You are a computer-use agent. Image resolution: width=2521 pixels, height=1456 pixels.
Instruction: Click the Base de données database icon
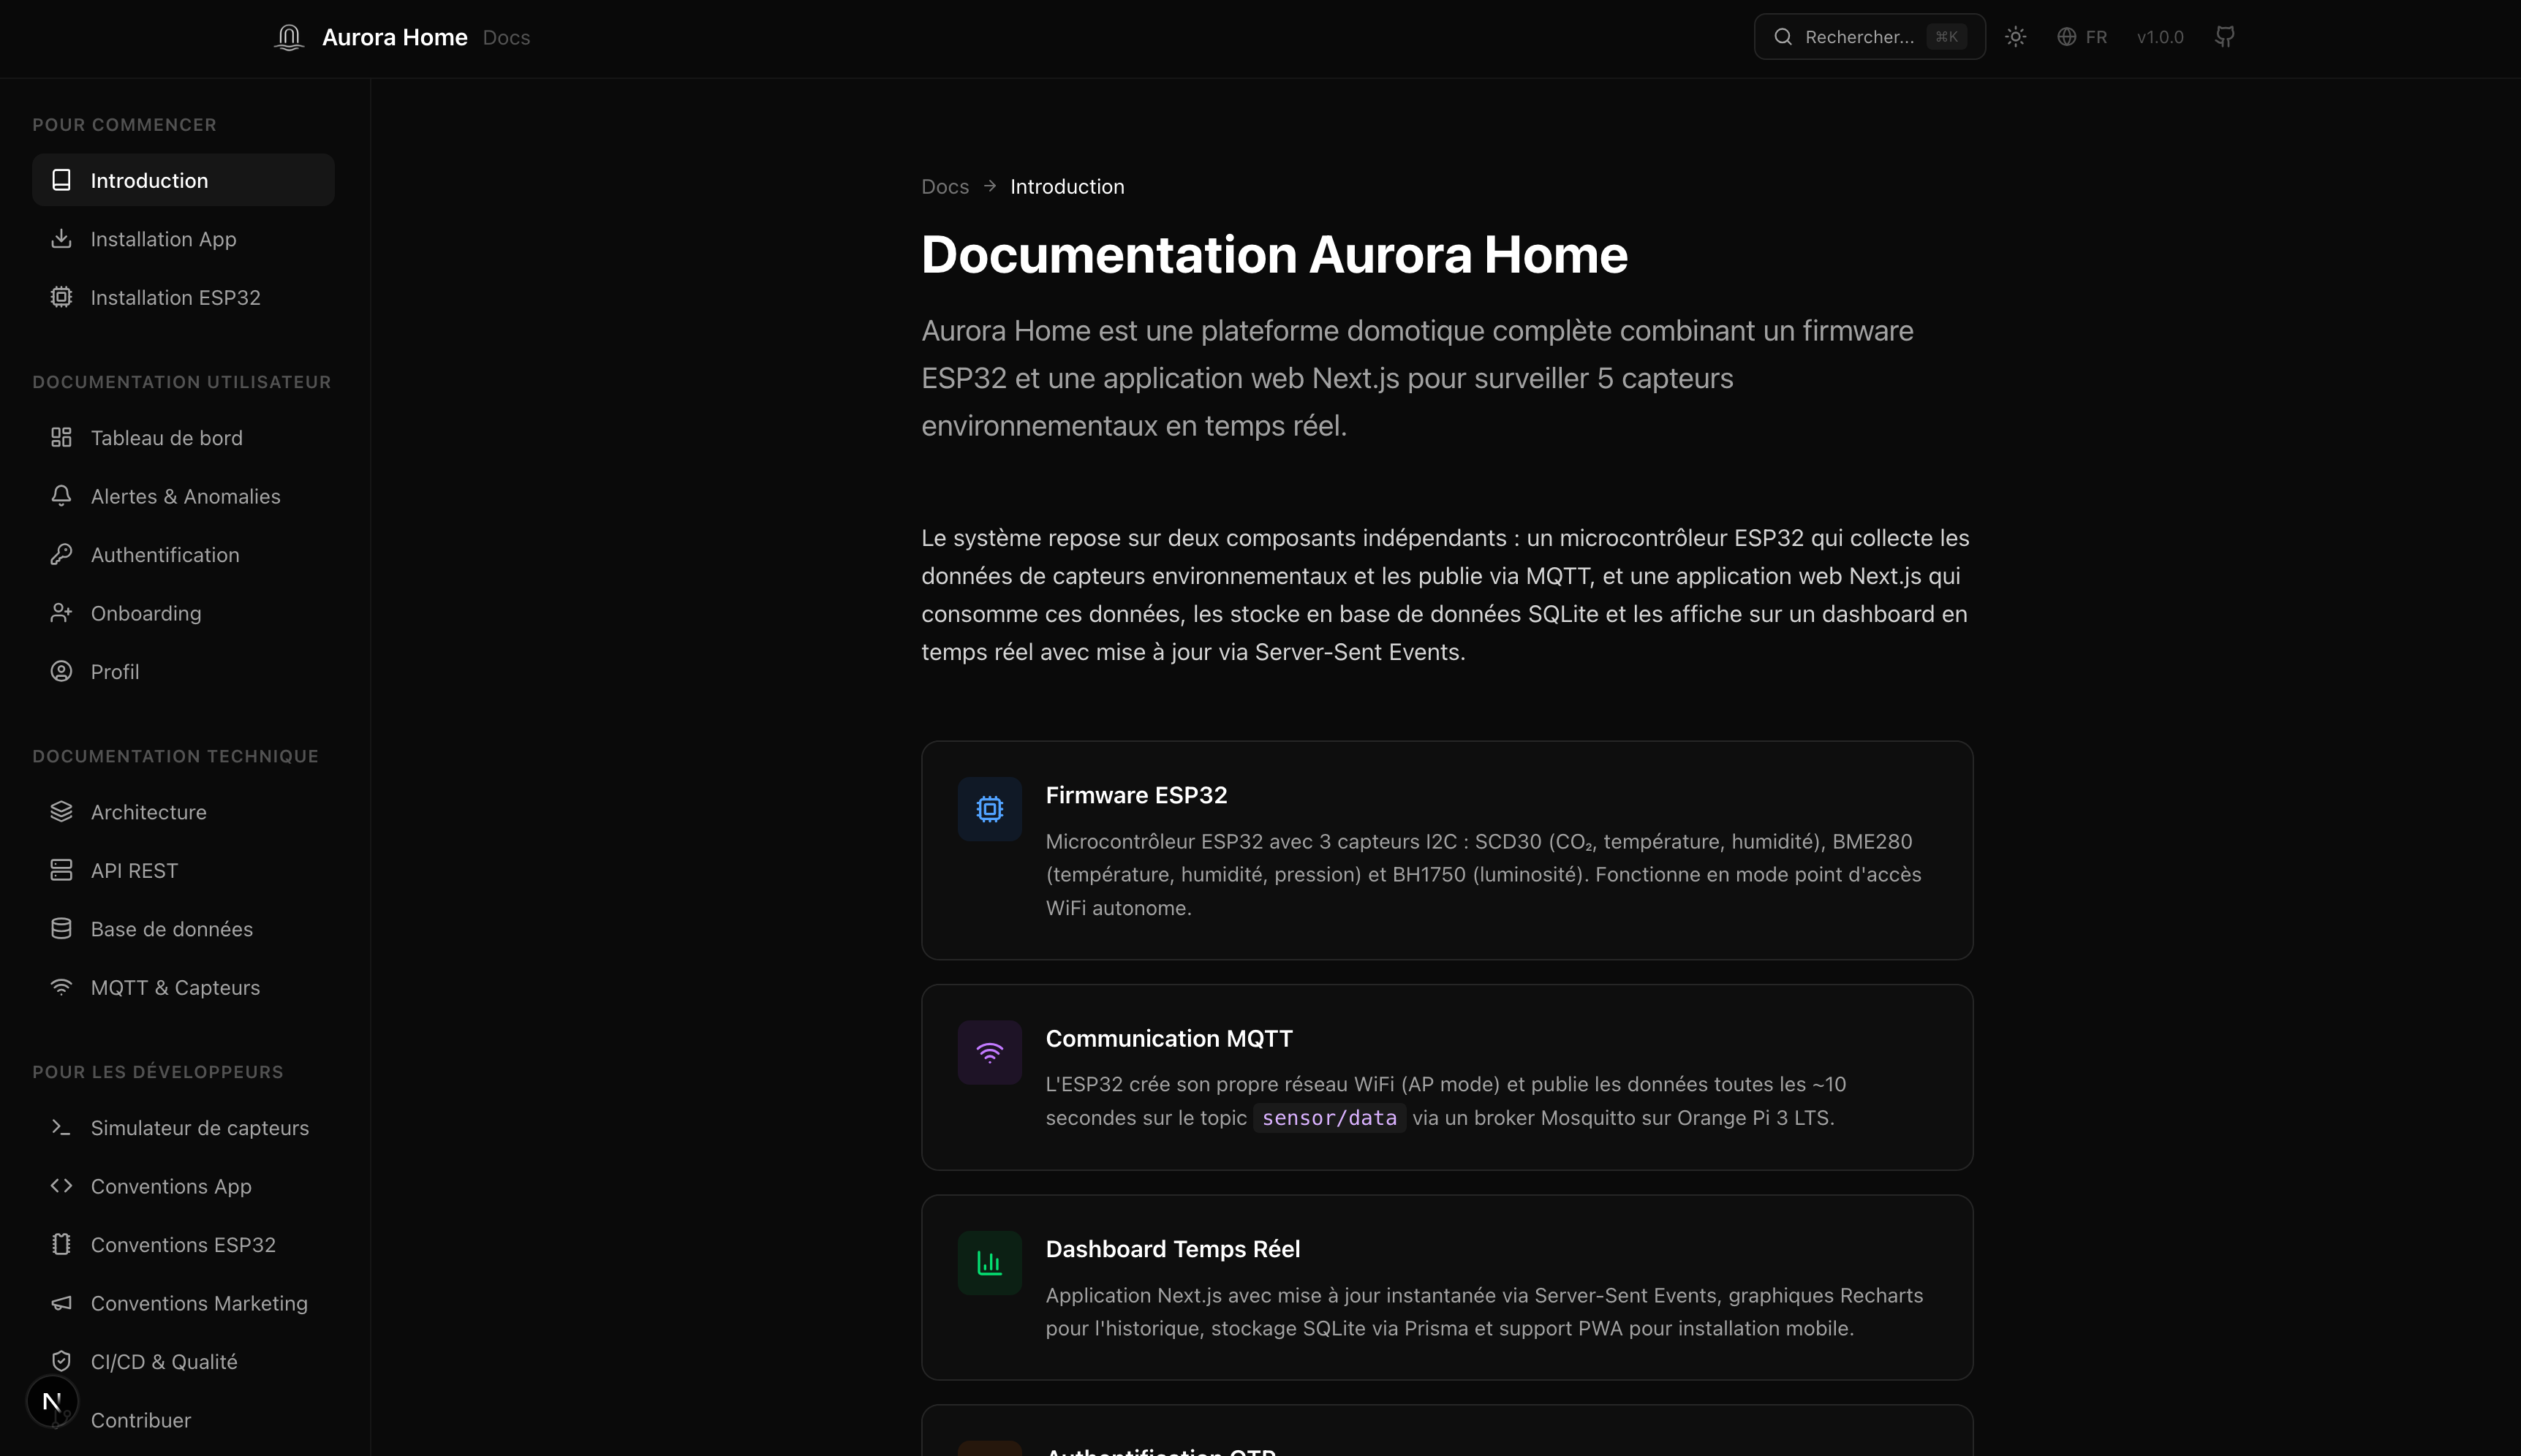coord(61,929)
